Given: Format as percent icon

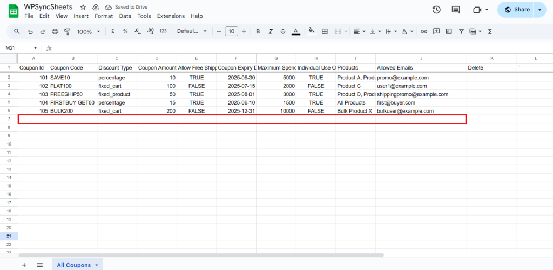Looking at the screenshot, I should (125, 31).
